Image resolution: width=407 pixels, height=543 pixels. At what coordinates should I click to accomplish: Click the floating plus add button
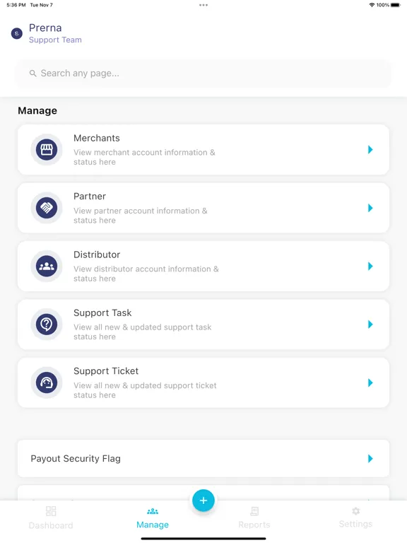(x=203, y=500)
